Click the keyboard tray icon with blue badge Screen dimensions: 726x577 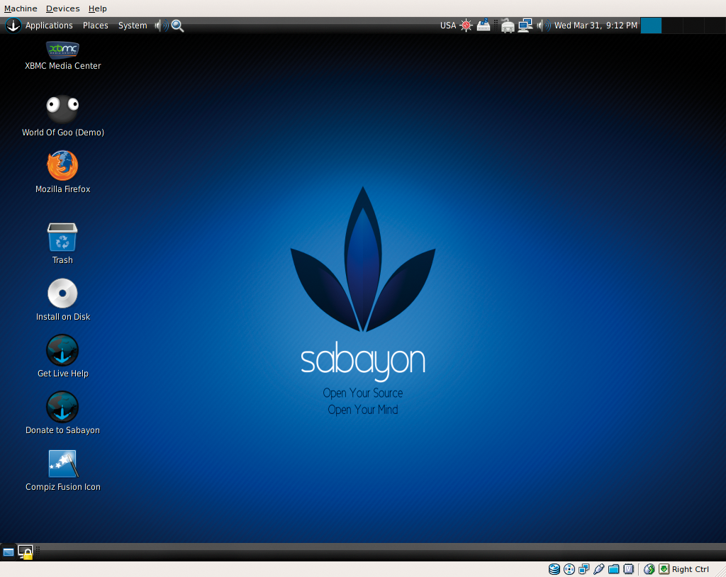[x=484, y=25]
